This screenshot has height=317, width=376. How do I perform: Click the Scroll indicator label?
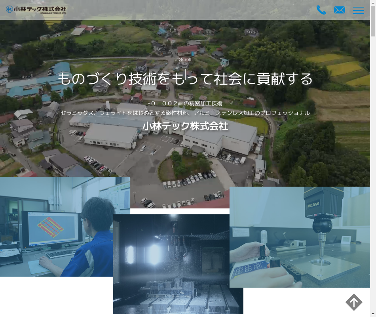(x=185, y=59)
